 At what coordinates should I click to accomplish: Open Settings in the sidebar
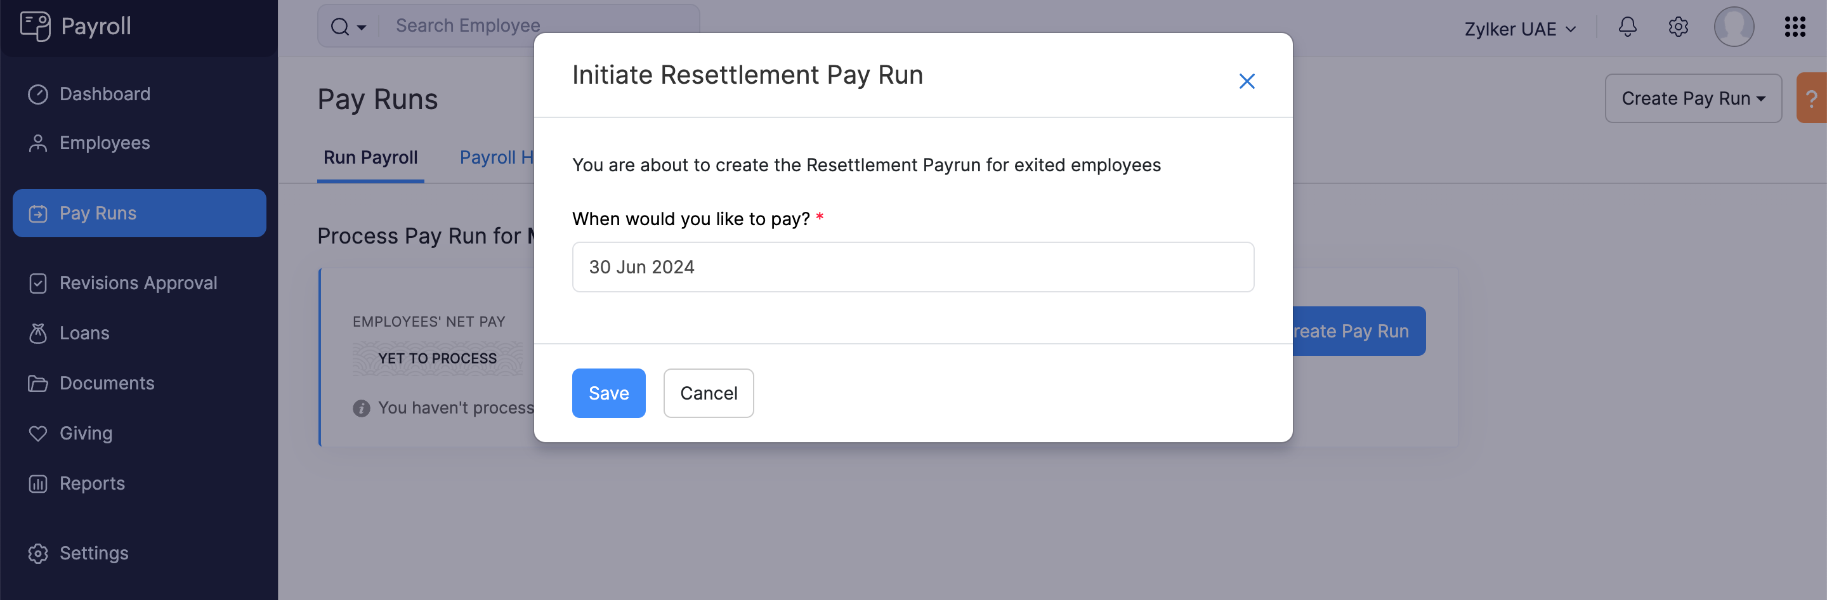tap(94, 554)
